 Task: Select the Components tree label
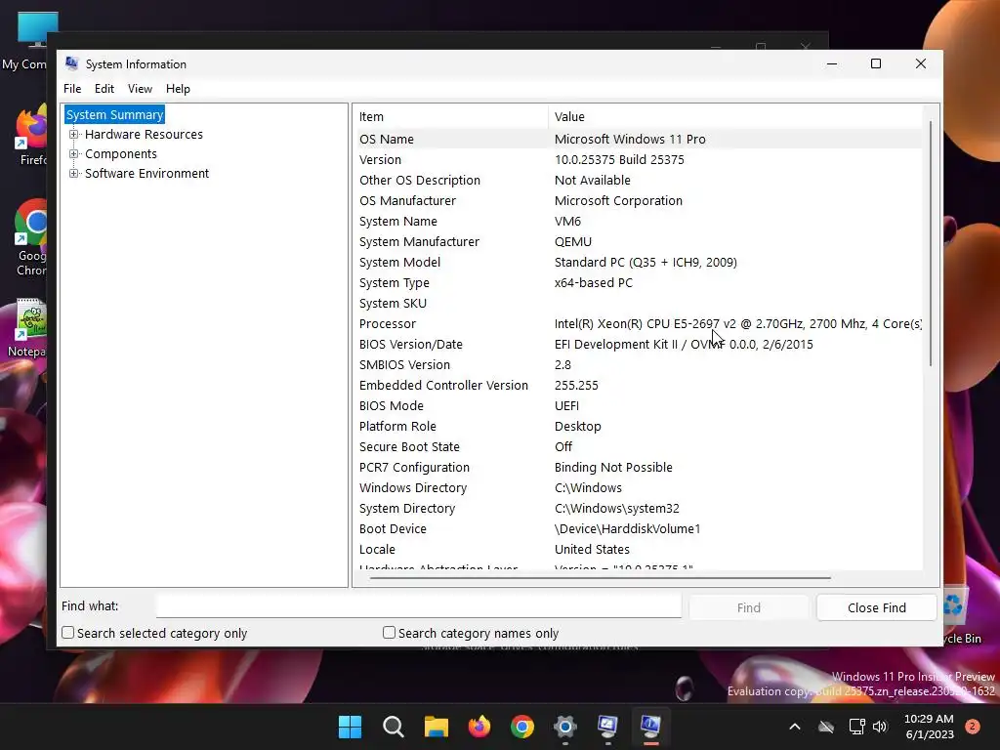[120, 153]
